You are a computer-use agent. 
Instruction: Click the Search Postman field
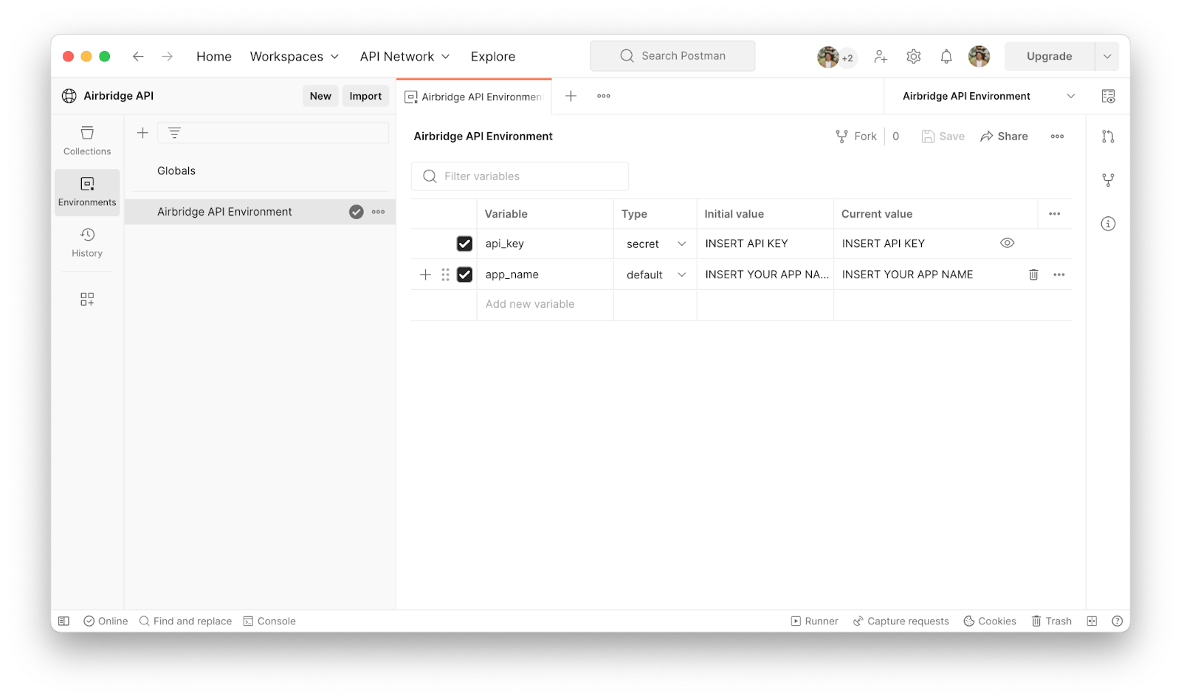click(672, 56)
